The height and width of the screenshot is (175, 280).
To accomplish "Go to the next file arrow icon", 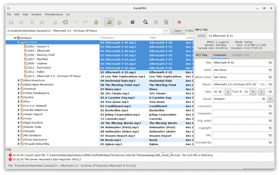I will [32, 22].
